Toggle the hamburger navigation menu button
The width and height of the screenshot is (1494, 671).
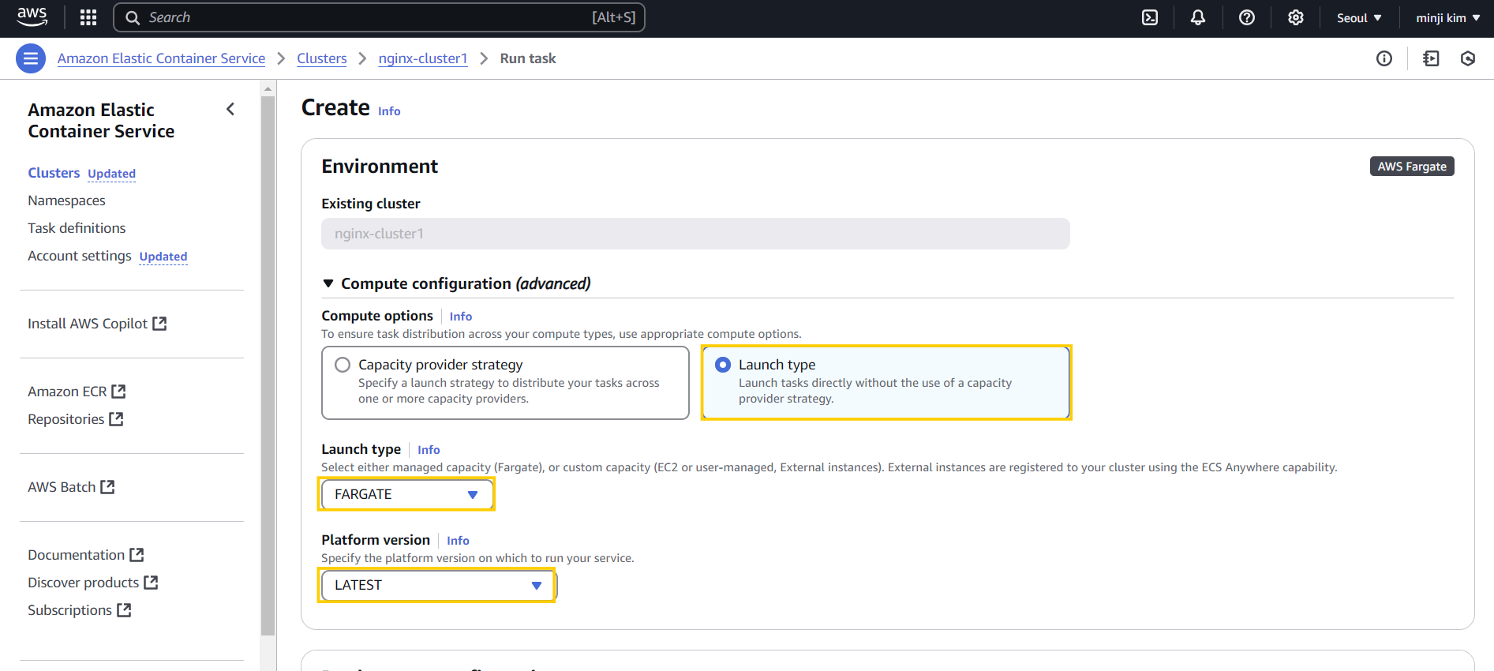(31, 58)
